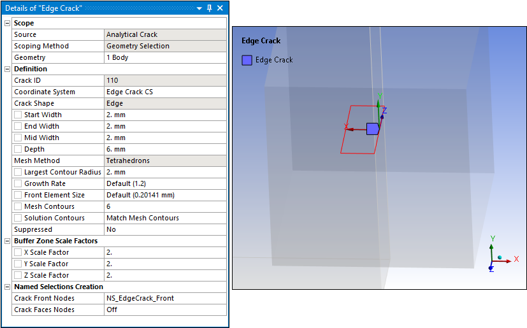The image size is (527, 328).
Task: Edit the Crack Front Nodes NS_EdgeCrack_Front value
Action: point(165,299)
